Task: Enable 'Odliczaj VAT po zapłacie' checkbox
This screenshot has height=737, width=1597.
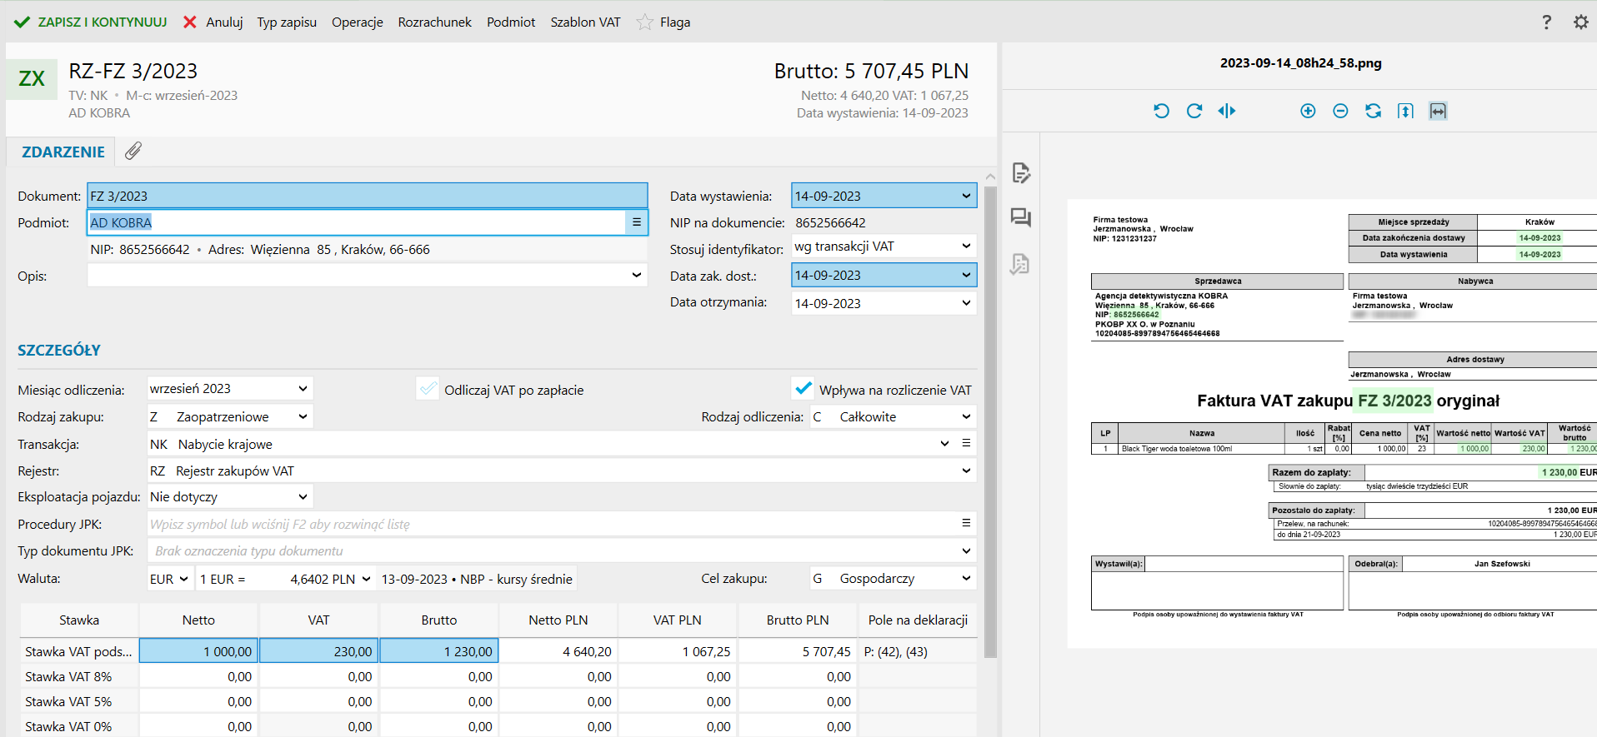Action: pyautogui.click(x=428, y=389)
